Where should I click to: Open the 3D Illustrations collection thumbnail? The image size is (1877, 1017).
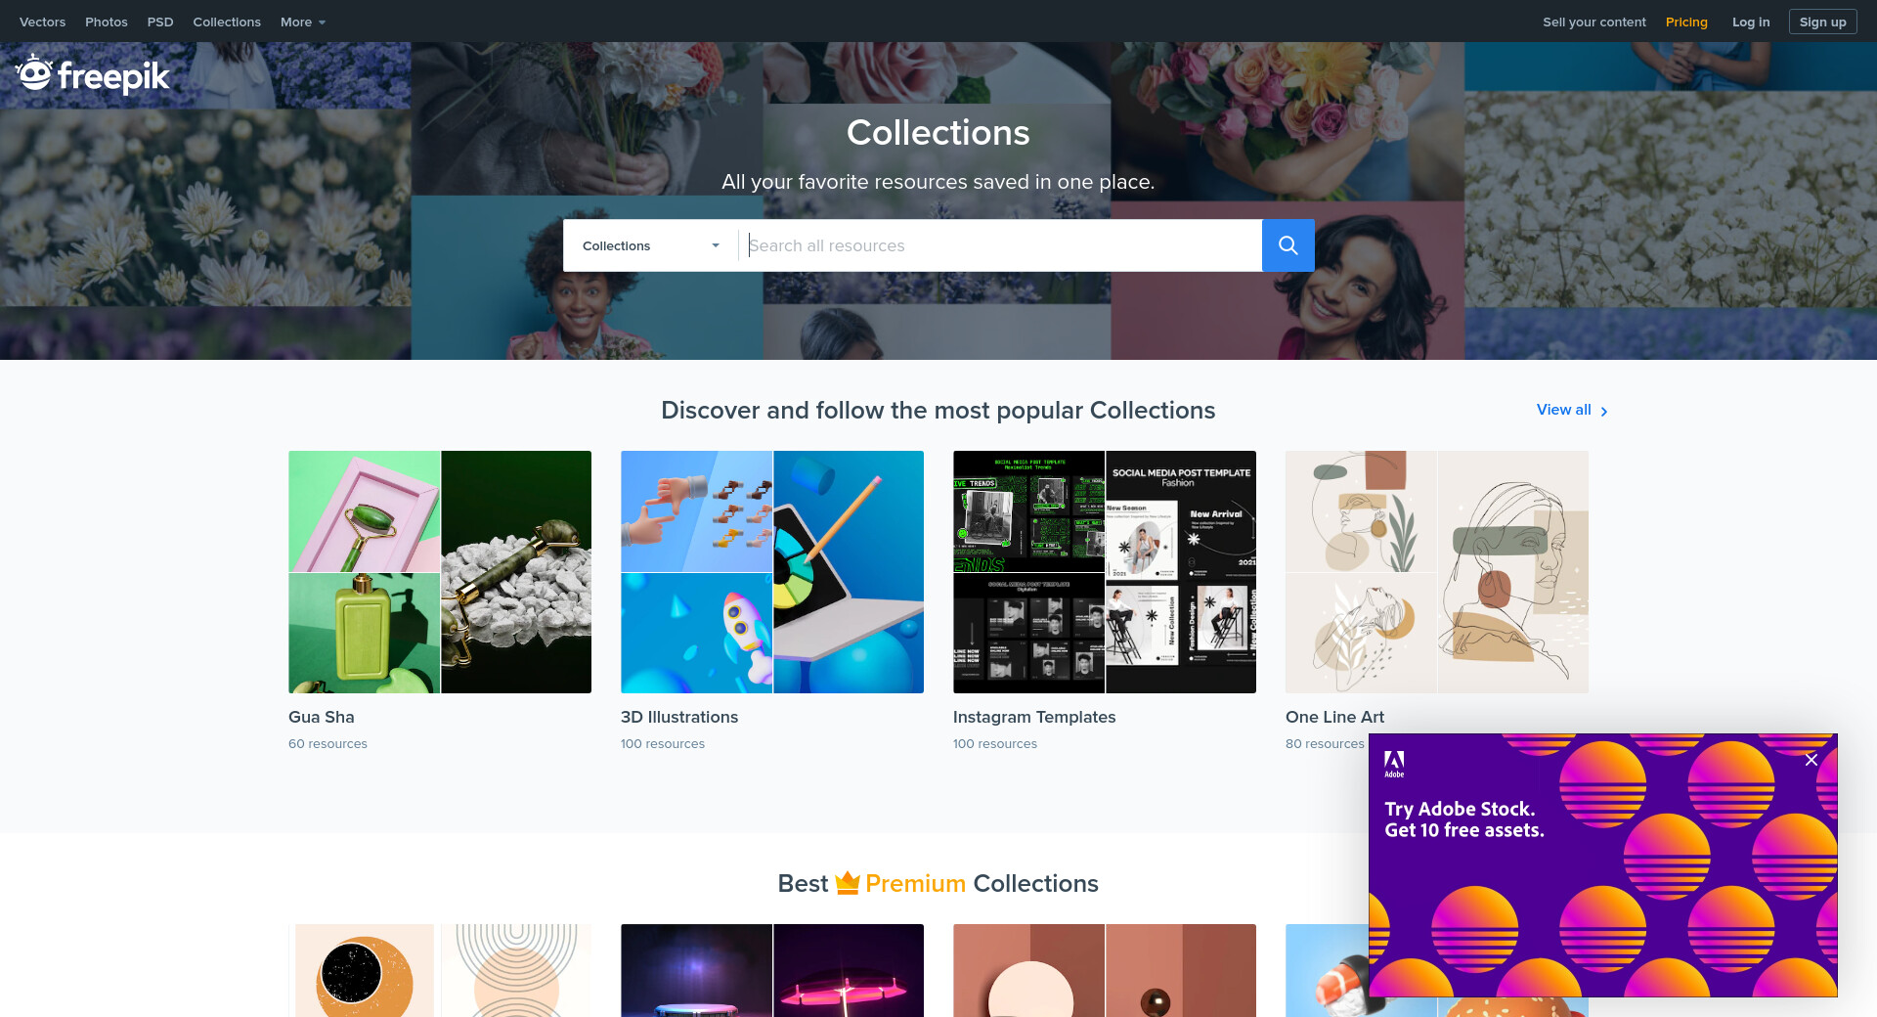(772, 572)
